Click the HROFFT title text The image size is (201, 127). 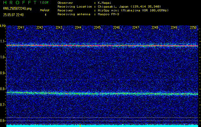coord(20,3)
